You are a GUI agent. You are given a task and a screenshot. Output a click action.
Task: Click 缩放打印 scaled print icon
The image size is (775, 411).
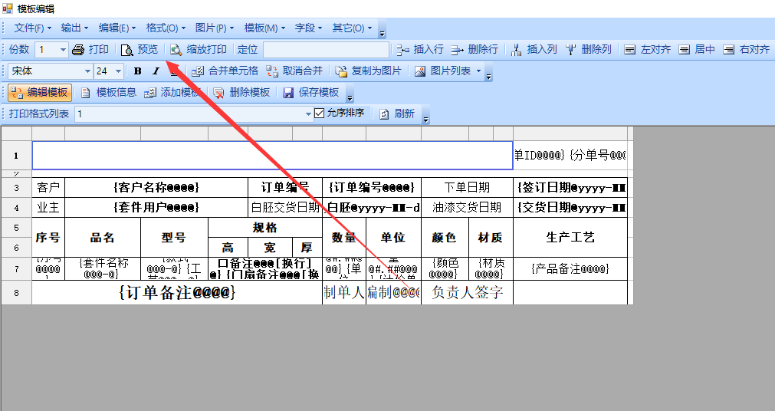coord(176,50)
